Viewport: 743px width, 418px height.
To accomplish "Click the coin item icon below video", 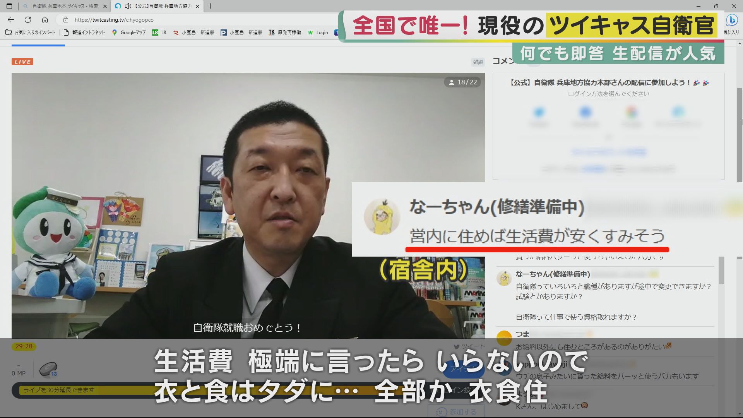I will tap(48, 369).
